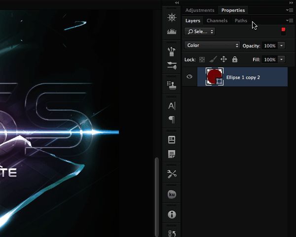
Task: Open the Kuler panel icon
Action: tap(172, 195)
